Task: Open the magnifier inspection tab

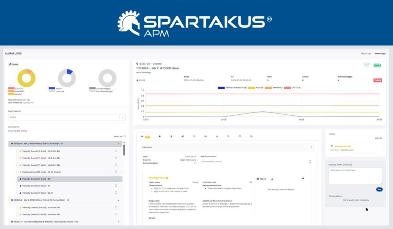Action: [228, 137]
